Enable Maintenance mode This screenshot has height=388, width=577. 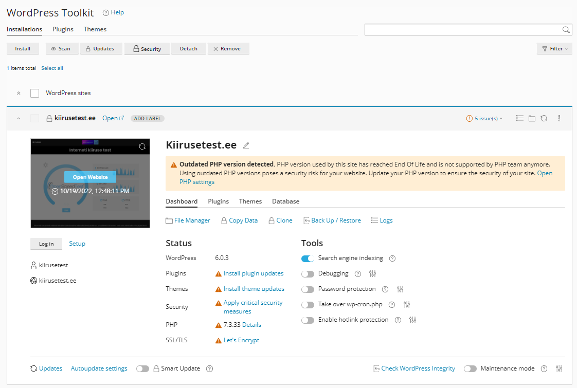(x=470, y=368)
